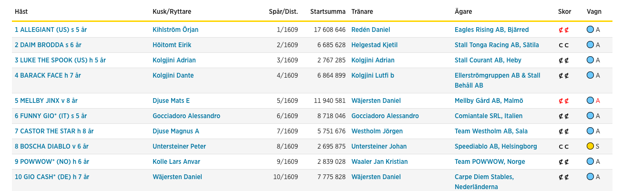Image resolution: width=622 pixels, height=191 pixels.
Task: Open owner Stall Tonga Racing AB link
Action: point(497,45)
